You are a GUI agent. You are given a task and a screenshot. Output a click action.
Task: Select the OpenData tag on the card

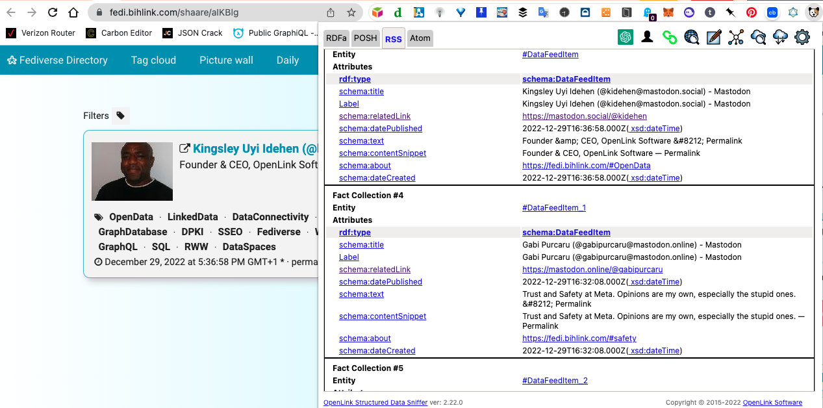point(131,217)
